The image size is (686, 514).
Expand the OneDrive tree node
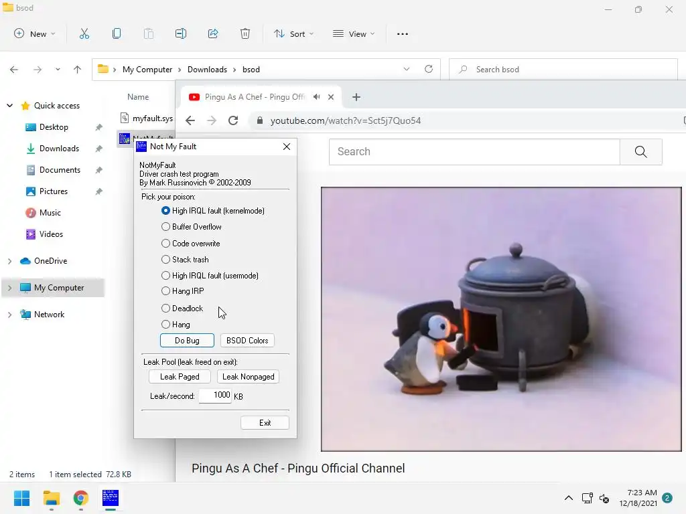click(x=9, y=261)
